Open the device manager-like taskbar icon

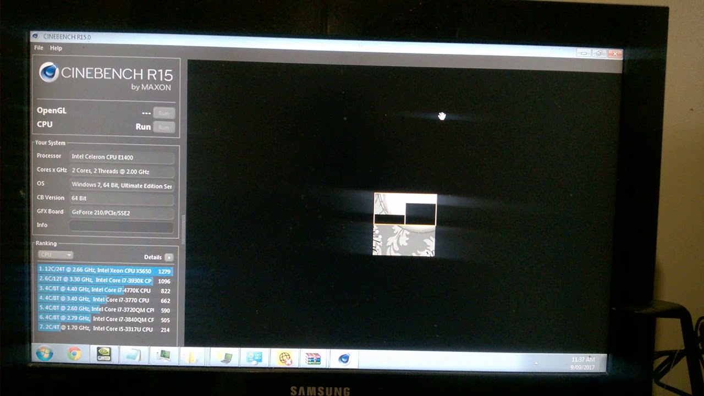(163, 356)
